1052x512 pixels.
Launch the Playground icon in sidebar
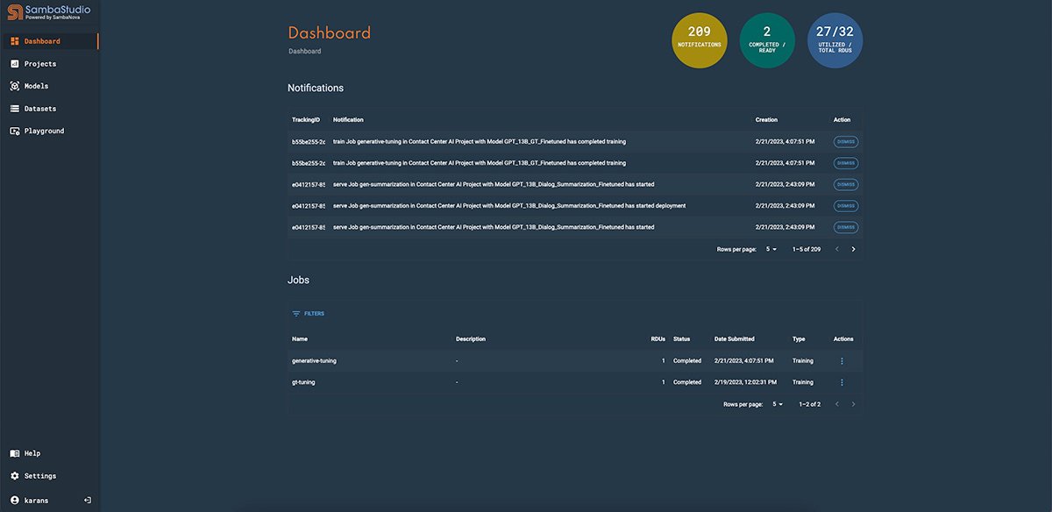click(x=15, y=131)
